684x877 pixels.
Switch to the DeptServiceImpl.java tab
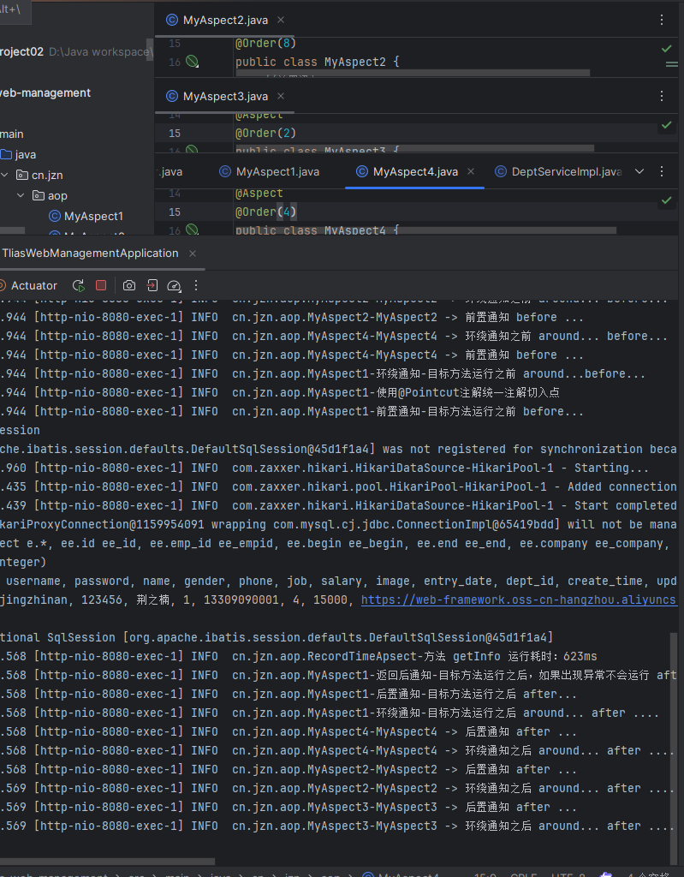click(x=558, y=171)
